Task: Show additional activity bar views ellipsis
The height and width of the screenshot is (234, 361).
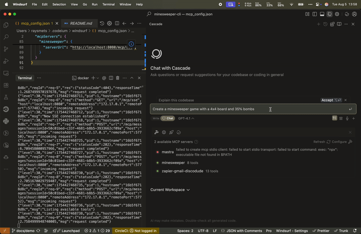Action: pyautogui.click(x=6, y=169)
